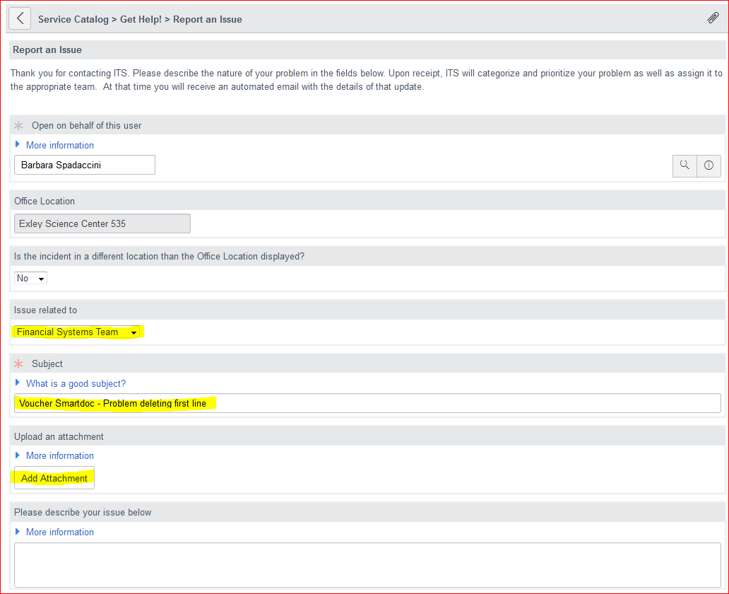
Task: Show user details info icon
Action: point(709,165)
